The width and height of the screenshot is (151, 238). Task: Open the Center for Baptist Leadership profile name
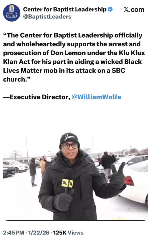(x=65, y=9)
